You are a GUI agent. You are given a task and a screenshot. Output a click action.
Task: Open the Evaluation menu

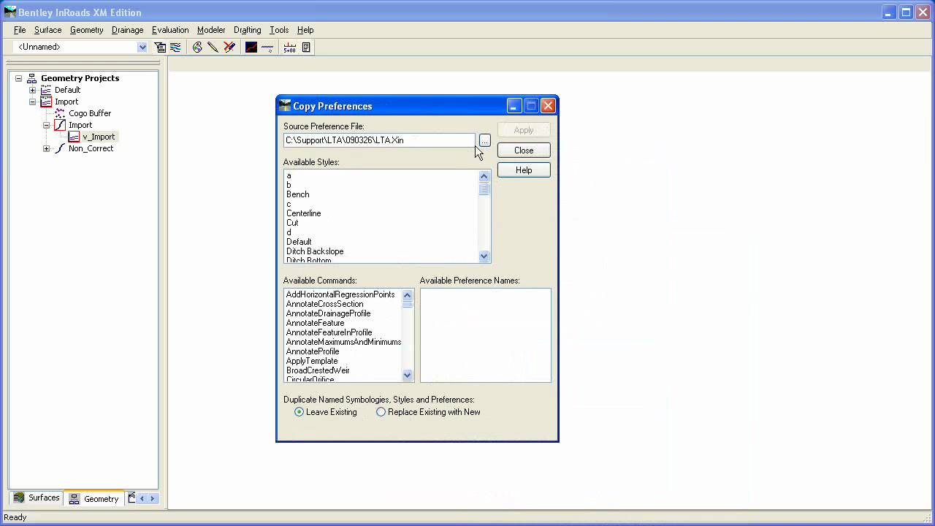coord(170,30)
